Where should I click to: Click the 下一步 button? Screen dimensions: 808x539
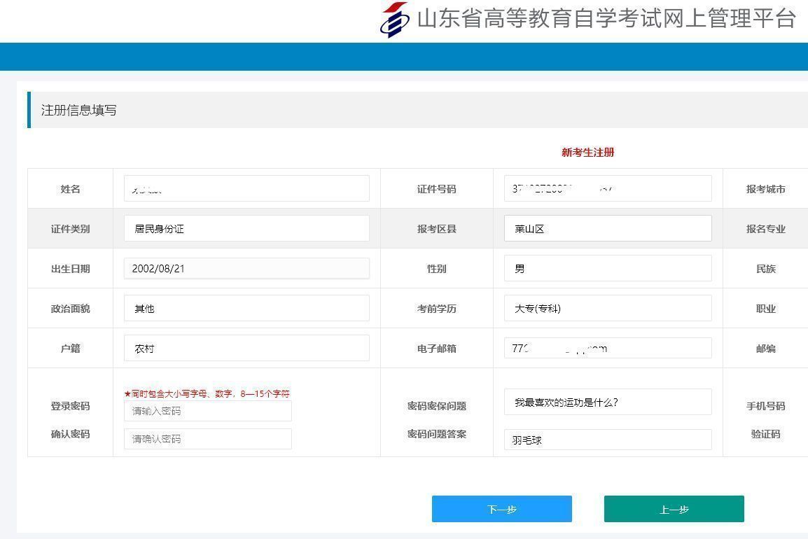(x=502, y=509)
